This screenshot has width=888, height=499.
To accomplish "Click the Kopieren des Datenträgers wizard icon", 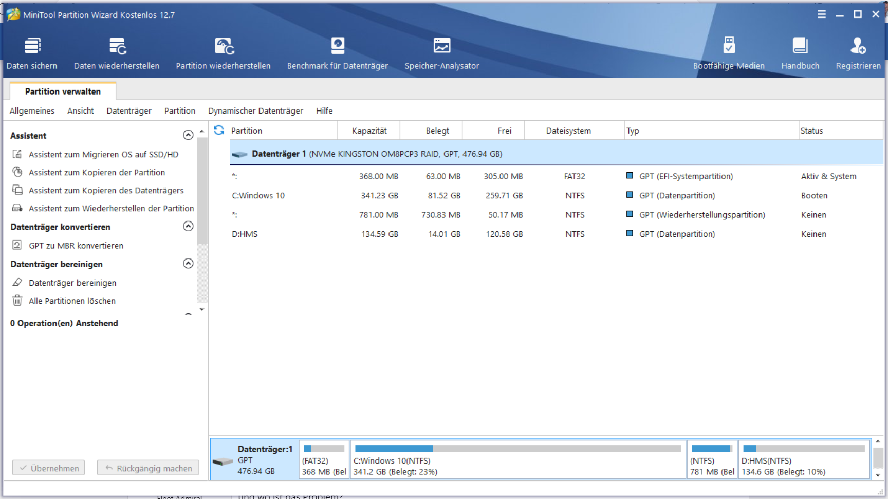I will [x=17, y=190].
